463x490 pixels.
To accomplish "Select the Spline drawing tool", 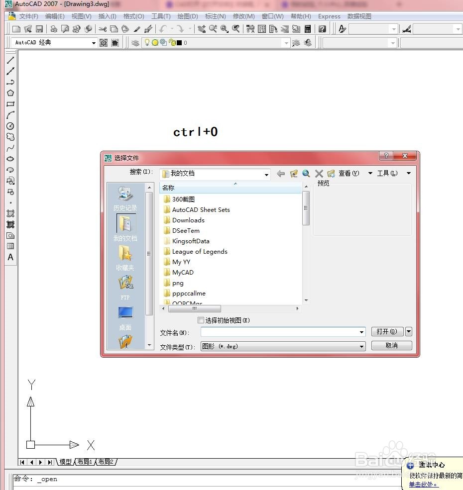I will (10, 148).
